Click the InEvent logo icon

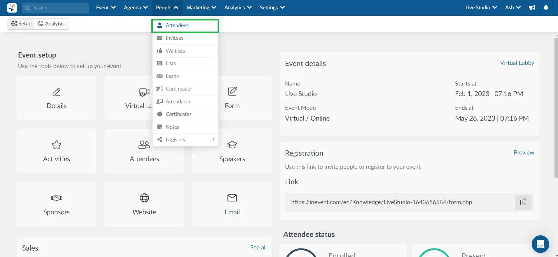click(12, 8)
